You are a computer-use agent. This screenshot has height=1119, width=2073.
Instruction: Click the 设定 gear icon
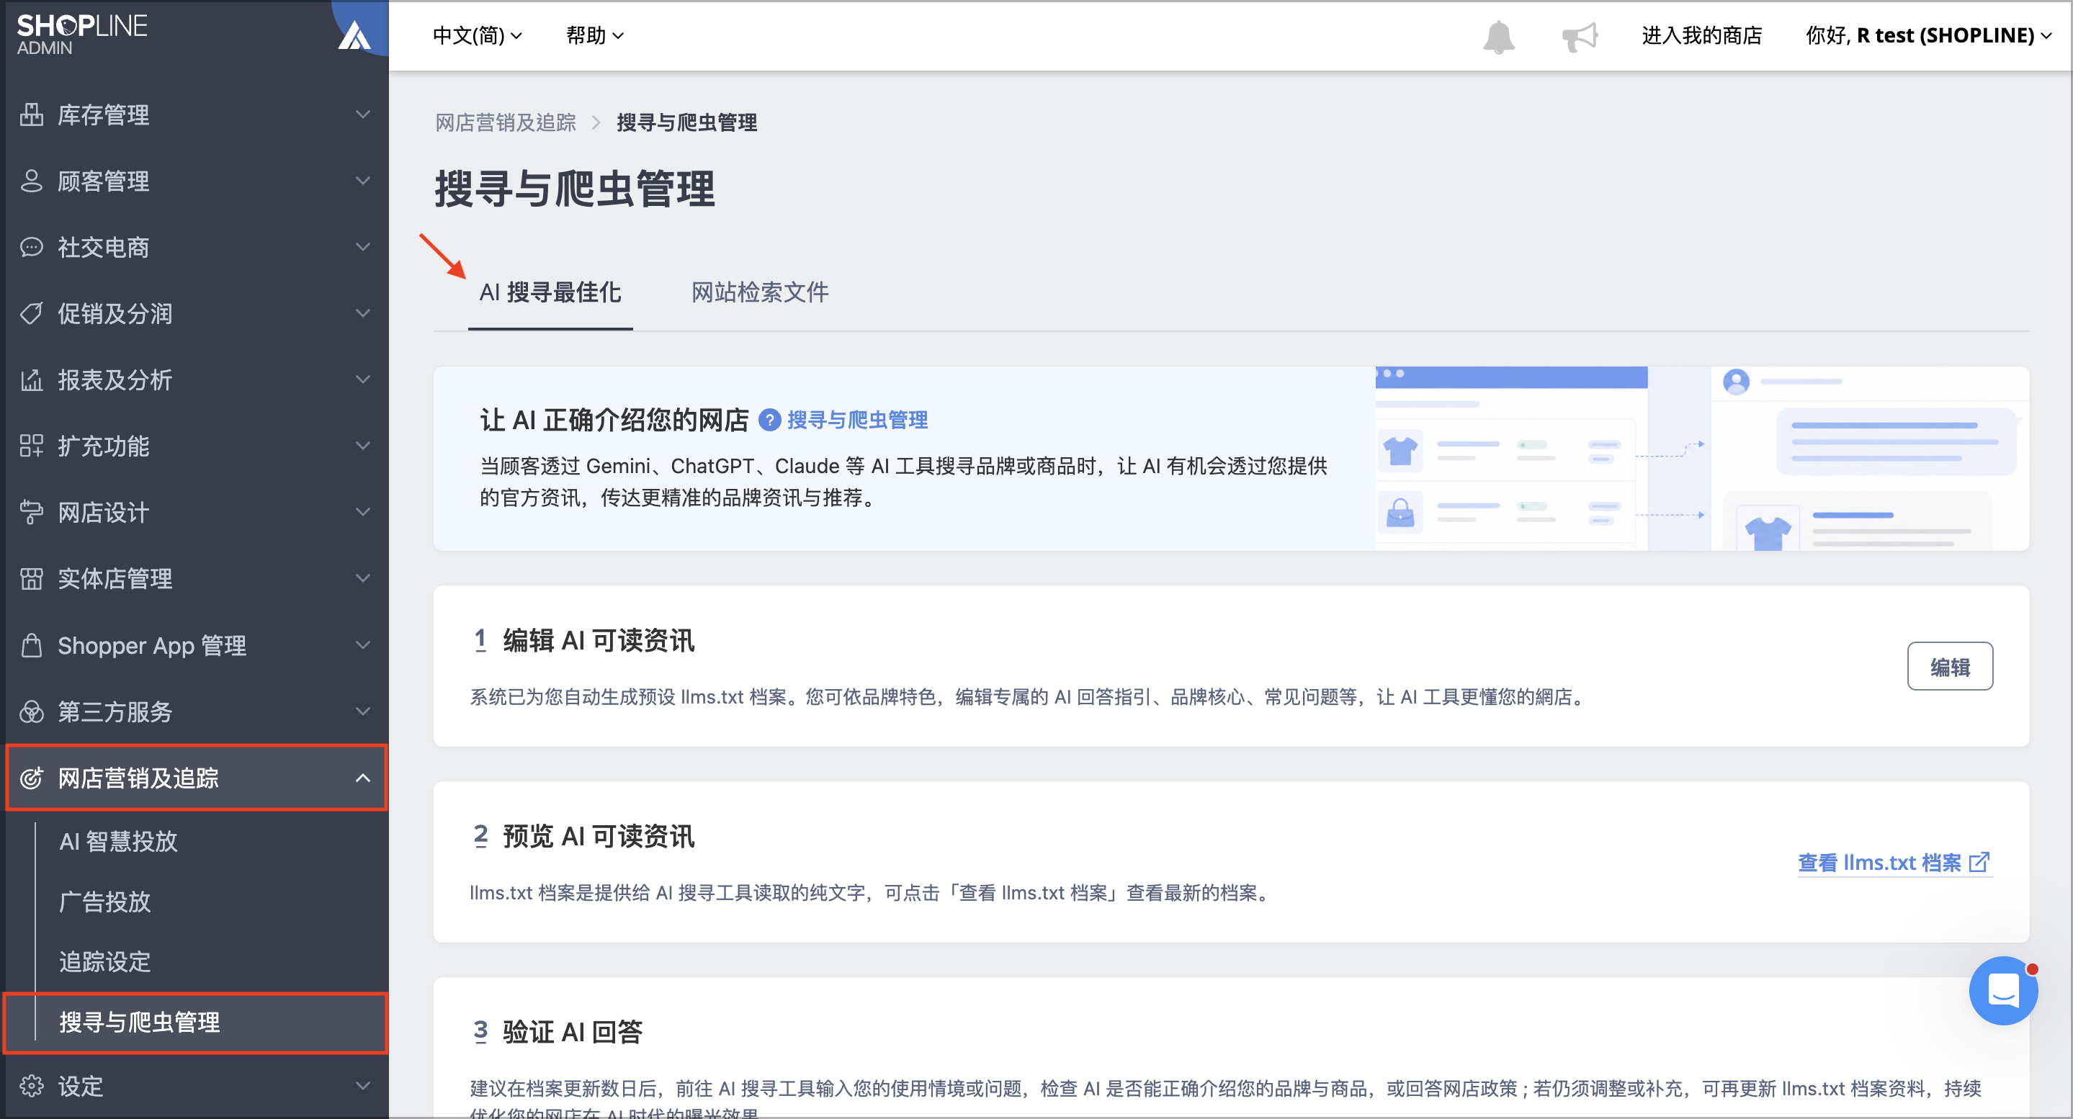32,1086
